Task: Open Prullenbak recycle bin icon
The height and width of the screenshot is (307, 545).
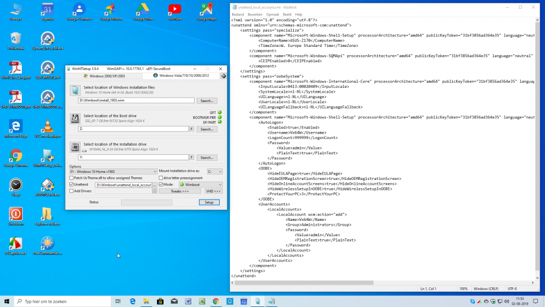Action: point(16,39)
